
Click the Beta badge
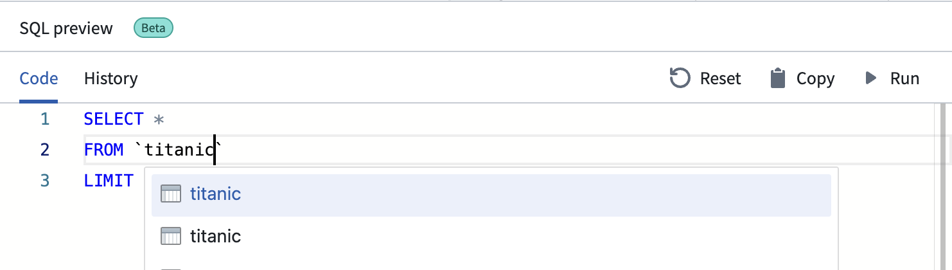[153, 28]
